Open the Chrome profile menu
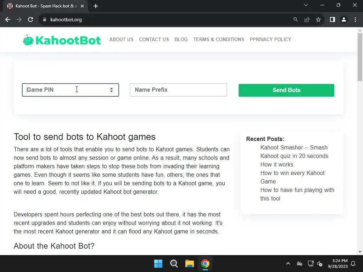This screenshot has width=363, height=272. (344, 20)
